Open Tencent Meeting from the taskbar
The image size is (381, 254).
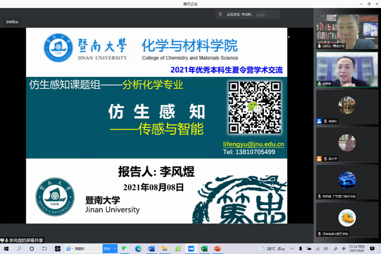coord(191,249)
